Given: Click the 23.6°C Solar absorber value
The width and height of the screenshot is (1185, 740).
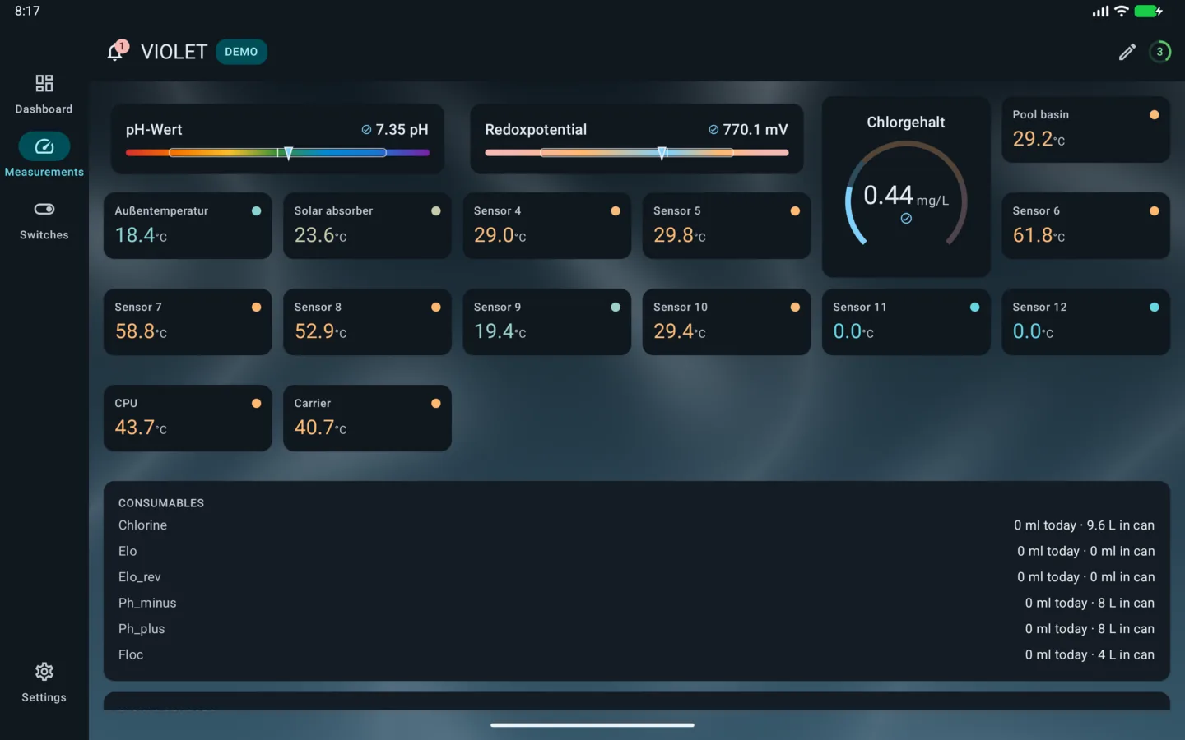Looking at the screenshot, I should click(320, 235).
